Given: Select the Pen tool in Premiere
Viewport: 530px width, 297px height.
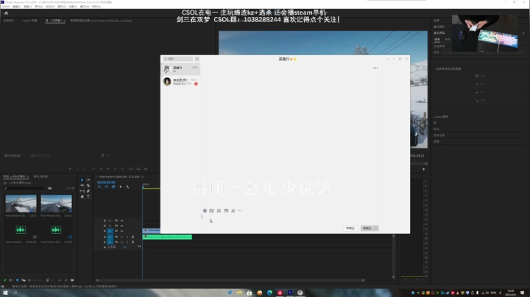Looking at the screenshot, I should 88,190.
